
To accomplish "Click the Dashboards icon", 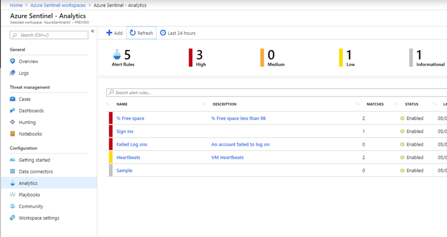I will pyautogui.click(x=12, y=111).
